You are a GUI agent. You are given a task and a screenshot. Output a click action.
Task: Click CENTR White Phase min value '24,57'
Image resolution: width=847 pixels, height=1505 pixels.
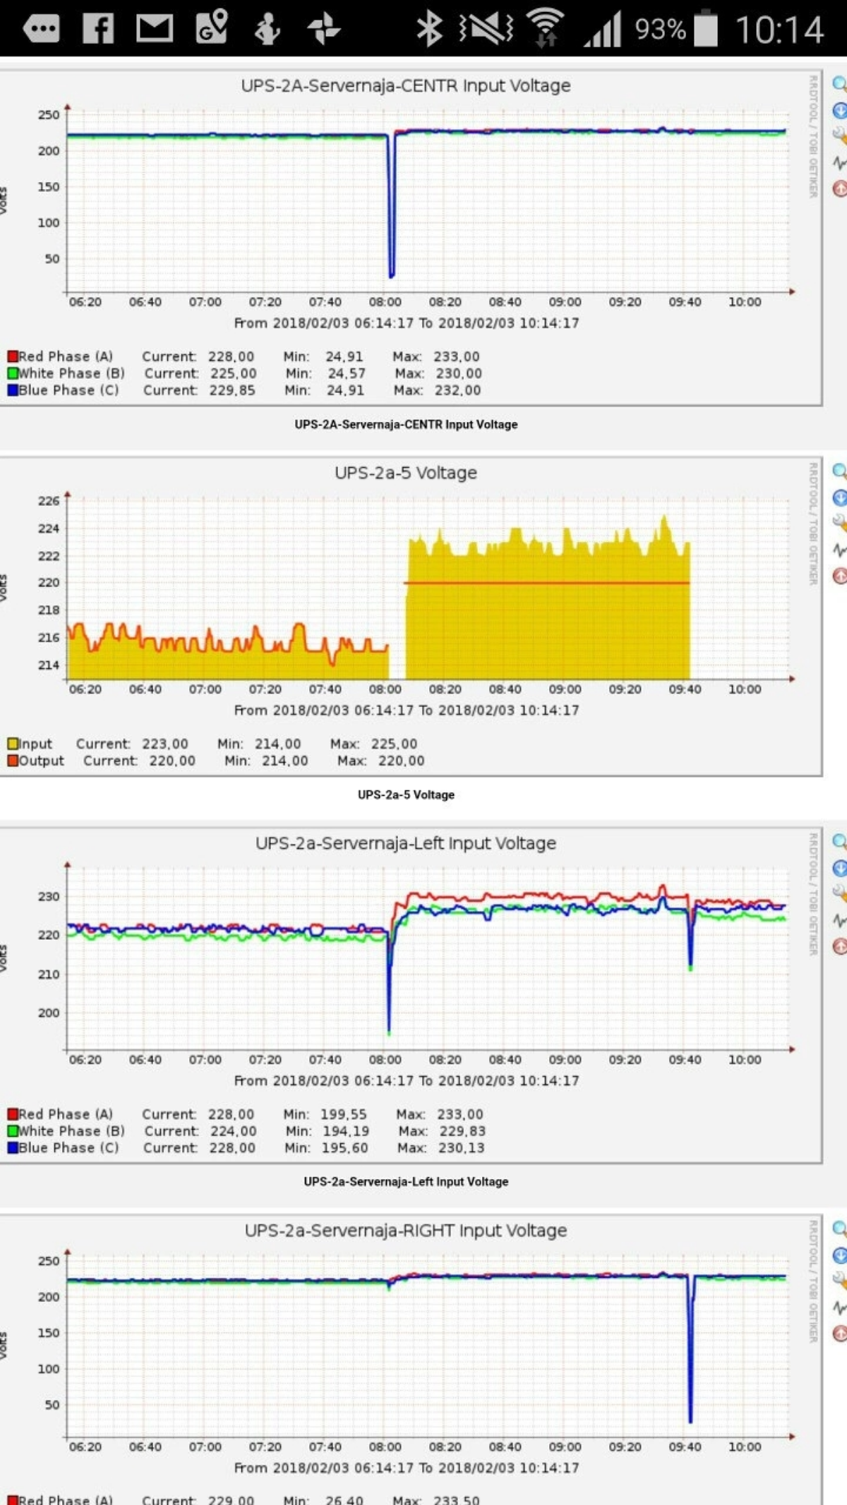tap(346, 373)
